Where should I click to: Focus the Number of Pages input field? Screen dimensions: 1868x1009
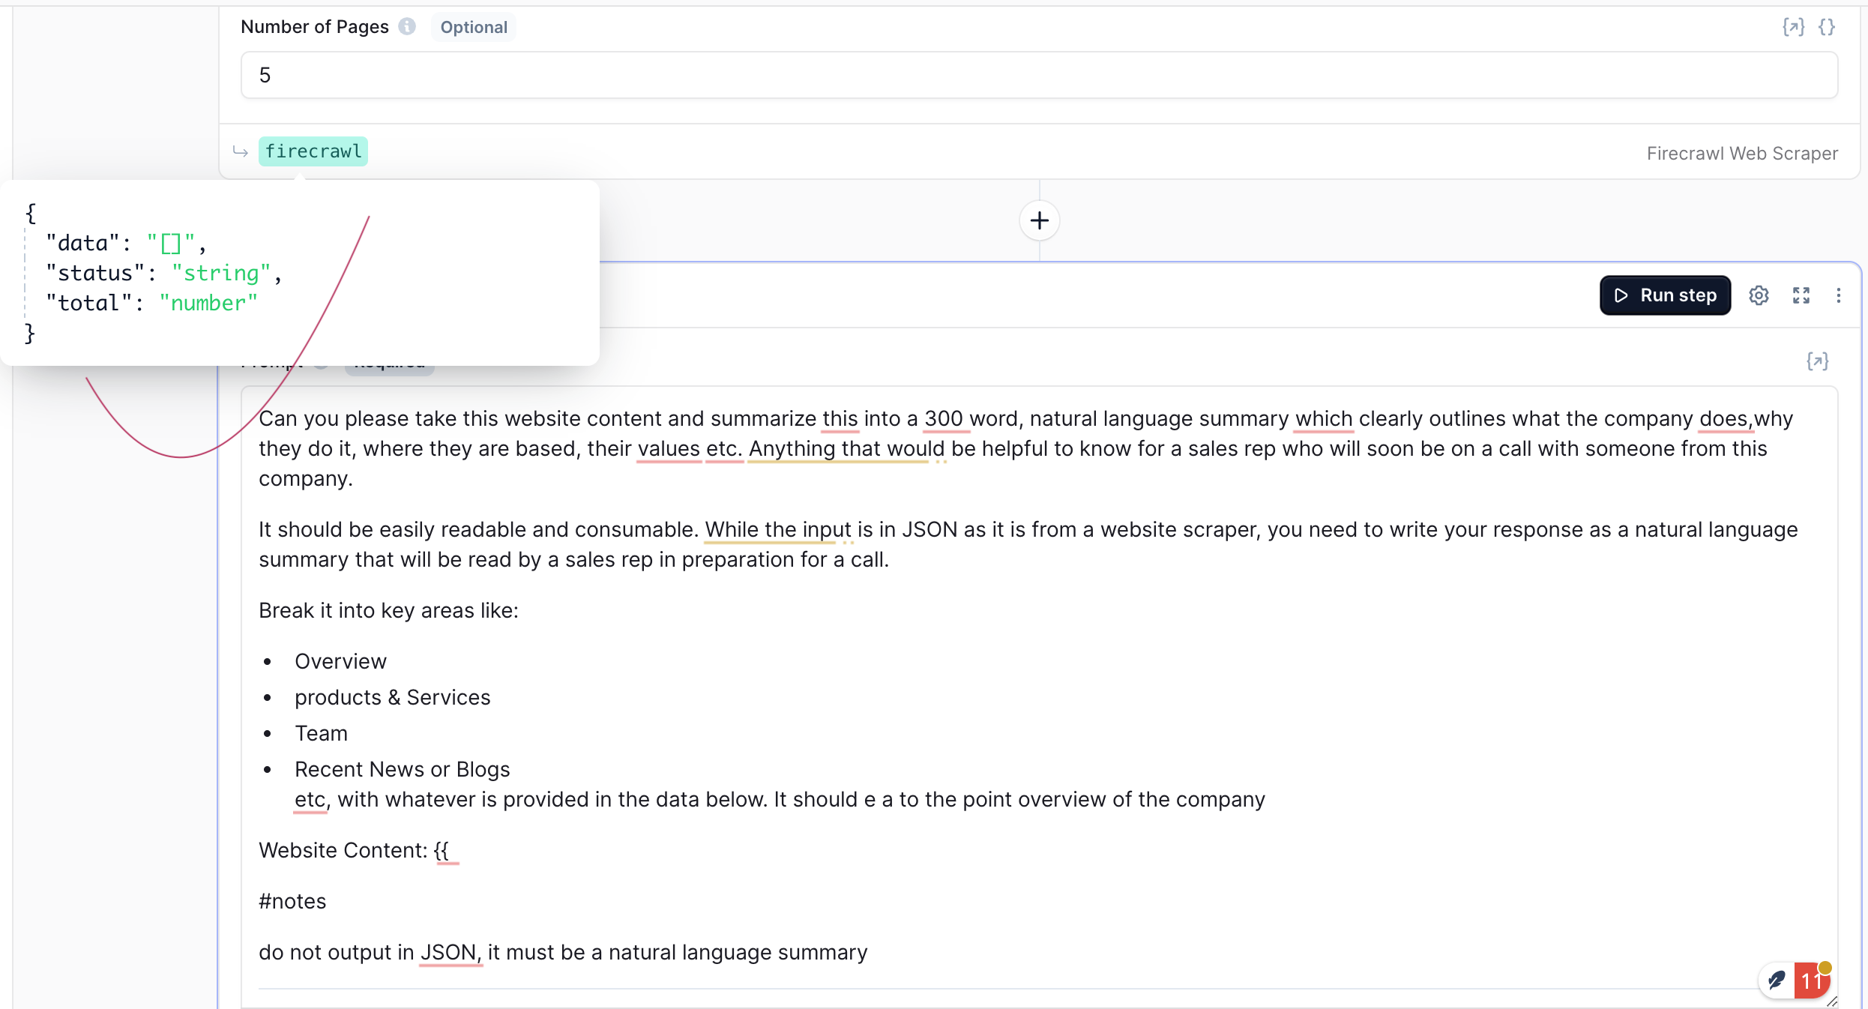[1039, 75]
